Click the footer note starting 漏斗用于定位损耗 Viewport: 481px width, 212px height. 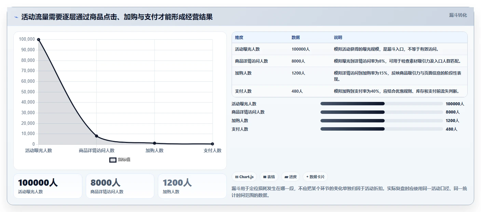[349, 192]
